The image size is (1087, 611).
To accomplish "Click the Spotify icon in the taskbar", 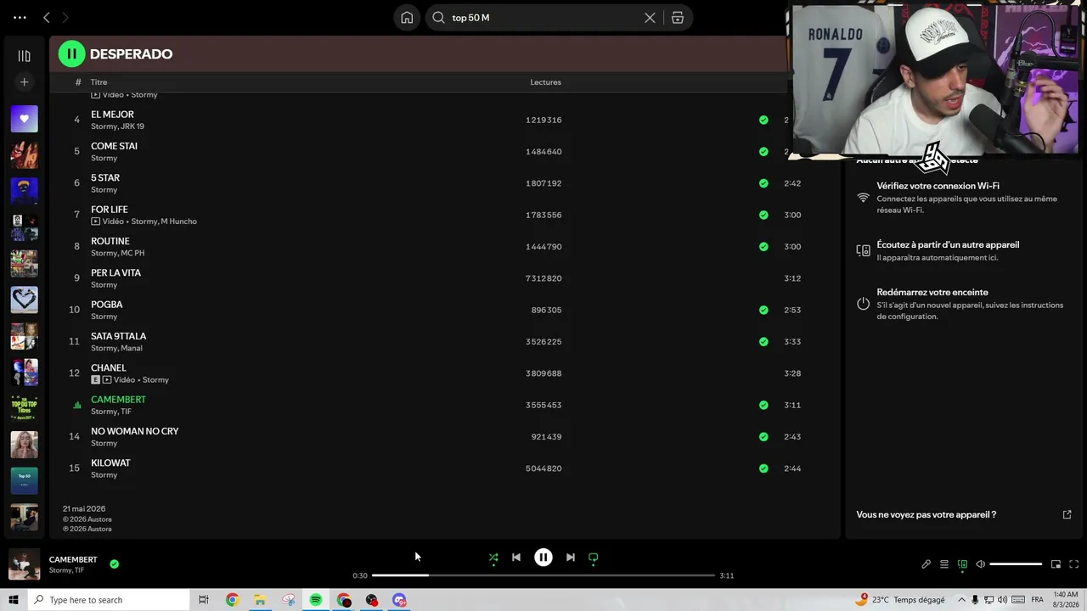I will pyautogui.click(x=316, y=600).
